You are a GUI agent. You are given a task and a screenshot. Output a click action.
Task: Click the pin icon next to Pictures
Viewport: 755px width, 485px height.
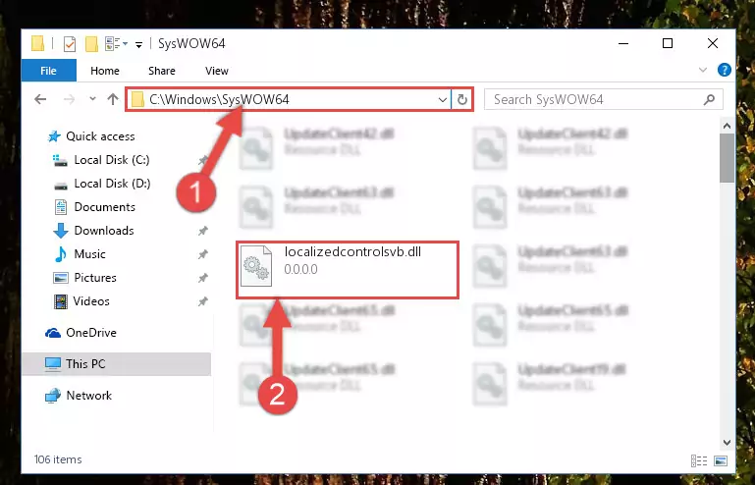(x=202, y=279)
